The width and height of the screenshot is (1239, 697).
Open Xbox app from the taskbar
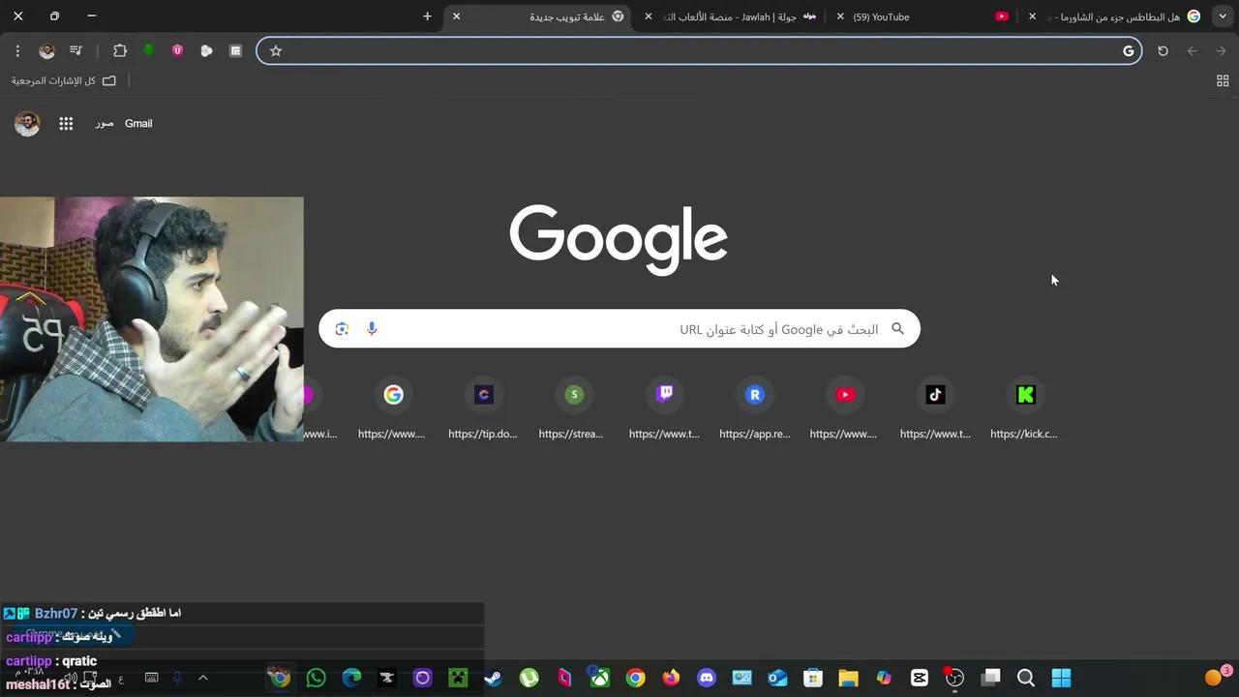pyautogui.click(x=600, y=678)
